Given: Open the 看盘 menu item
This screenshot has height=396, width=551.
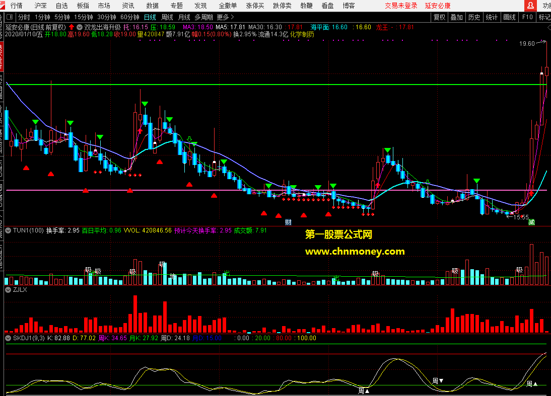Looking at the screenshot, I should (327, 6).
